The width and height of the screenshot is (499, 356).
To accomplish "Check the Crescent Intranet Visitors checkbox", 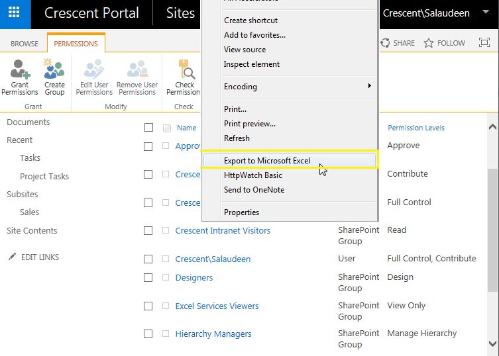I will (x=148, y=231).
